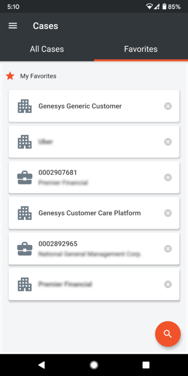Remove case 0002907681 from favorites
The width and height of the screenshot is (188, 376).
click(168, 177)
